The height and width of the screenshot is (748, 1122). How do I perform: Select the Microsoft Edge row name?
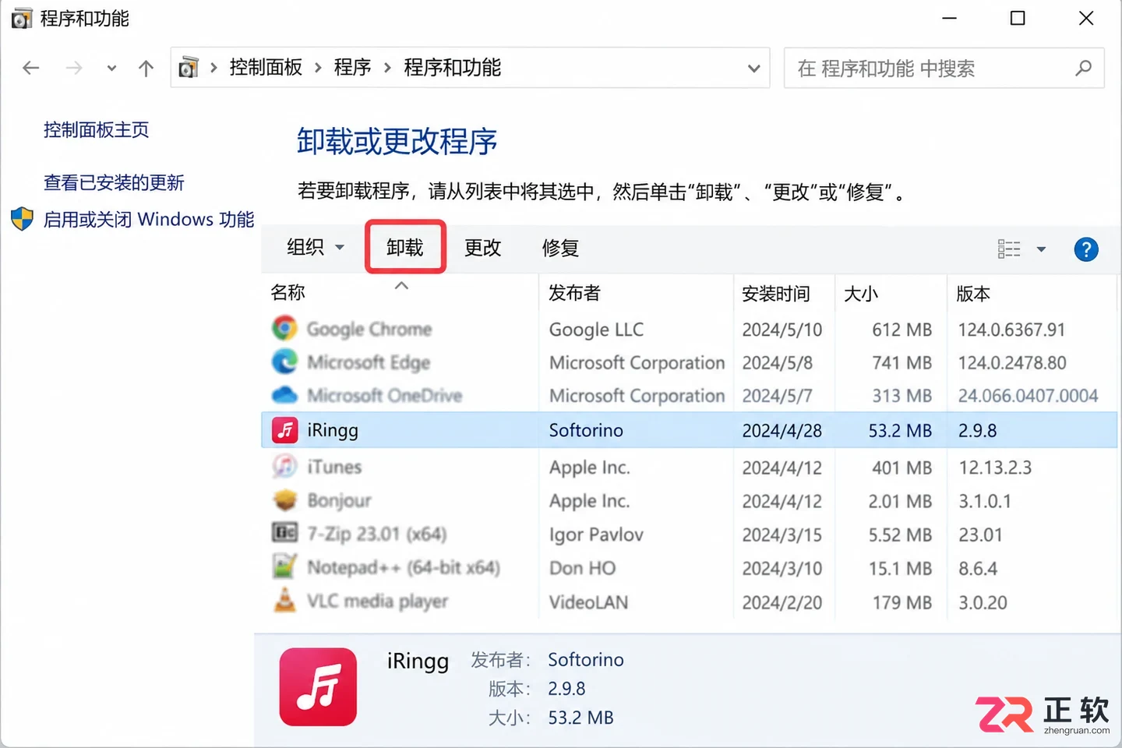[x=369, y=362]
